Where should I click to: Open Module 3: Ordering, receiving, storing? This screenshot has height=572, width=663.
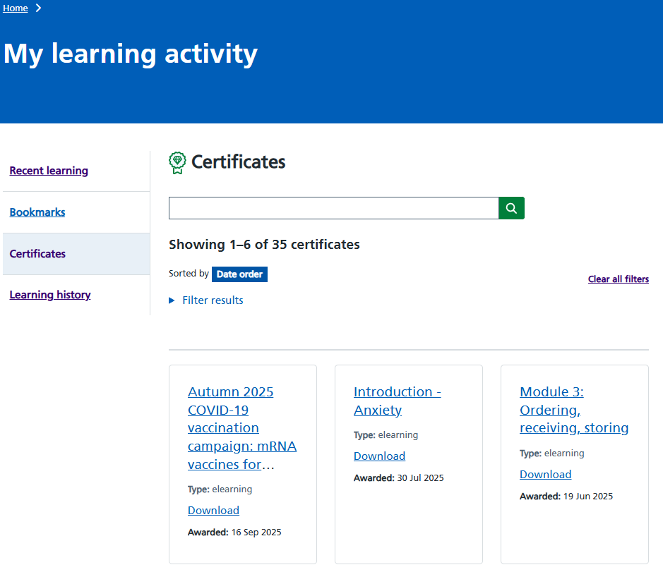click(574, 410)
